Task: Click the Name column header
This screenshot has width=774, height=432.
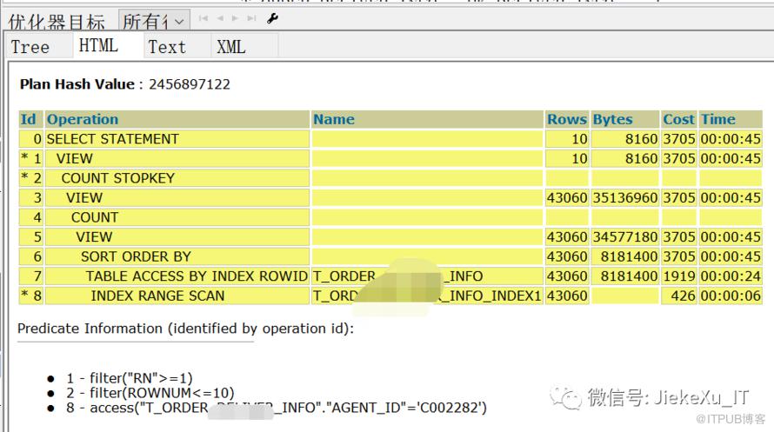Action: (x=334, y=120)
